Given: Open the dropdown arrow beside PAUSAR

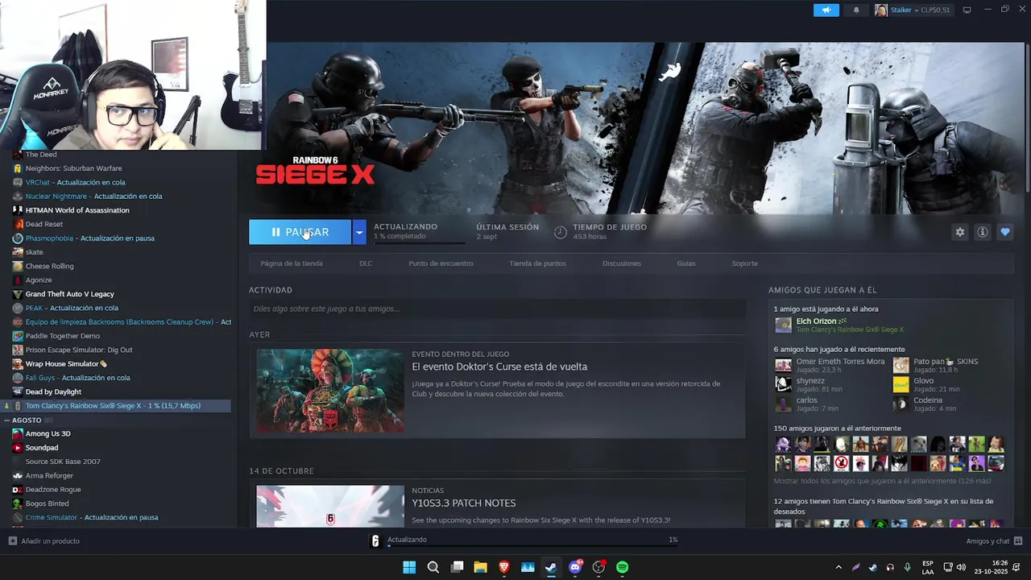Looking at the screenshot, I should pos(359,232).
